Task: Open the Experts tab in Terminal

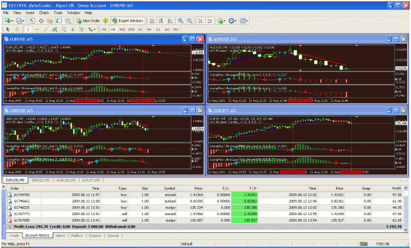Action: [95, 236]
